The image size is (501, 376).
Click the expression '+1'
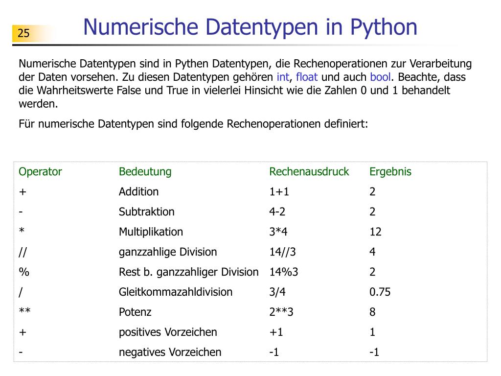tap(276, 332)
